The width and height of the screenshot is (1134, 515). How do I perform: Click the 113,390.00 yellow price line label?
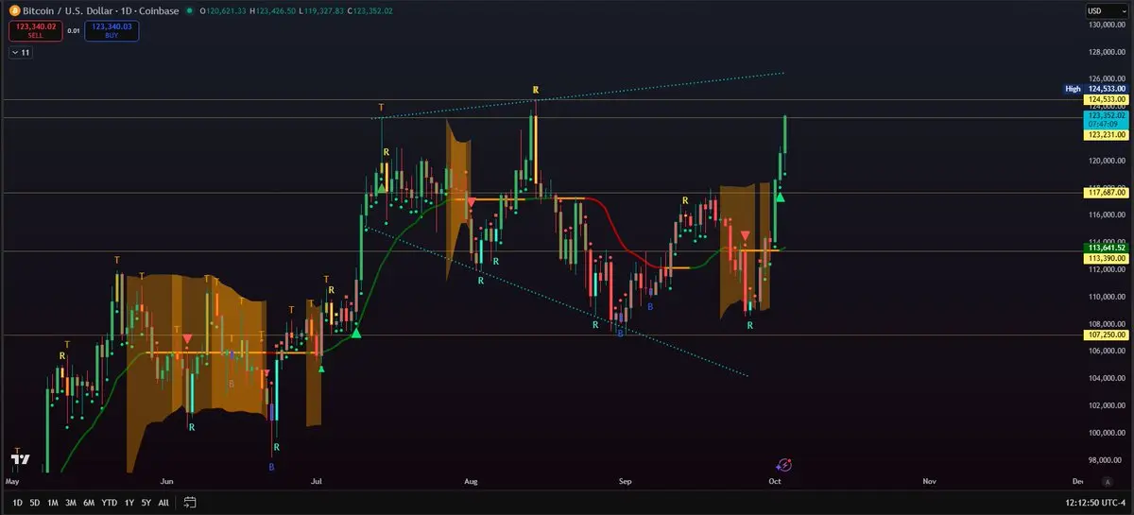(1106, 257)
